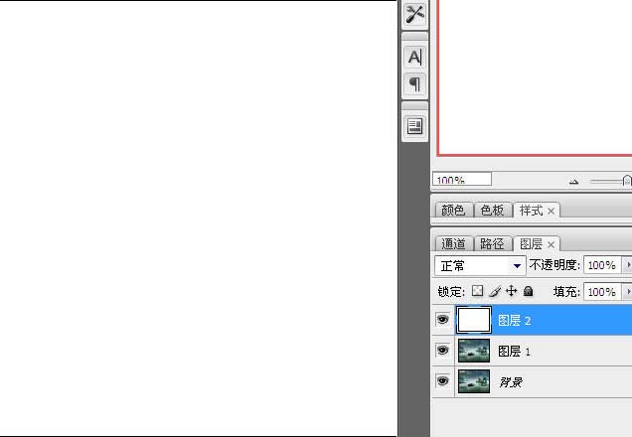
Task: Switch to the 色板 tab
Action: [492, 211]
